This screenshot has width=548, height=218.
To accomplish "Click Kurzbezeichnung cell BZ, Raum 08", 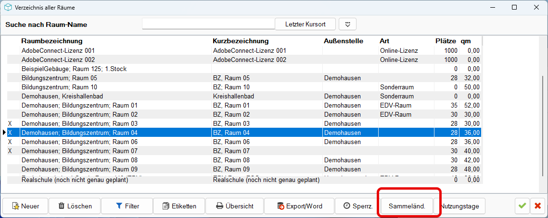I will pos(231,160).
